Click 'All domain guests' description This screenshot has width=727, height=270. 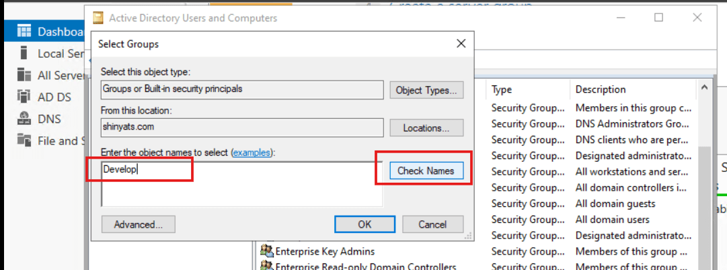pos(615,204)
